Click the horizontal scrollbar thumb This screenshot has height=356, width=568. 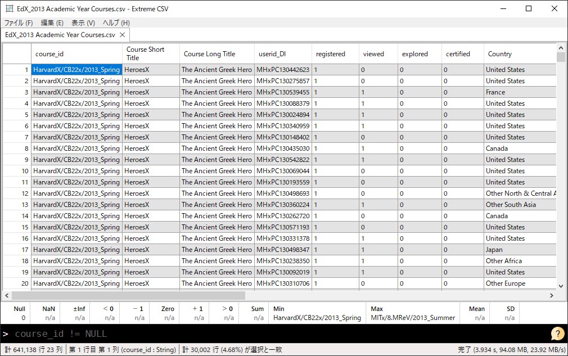tap(129, 295)
